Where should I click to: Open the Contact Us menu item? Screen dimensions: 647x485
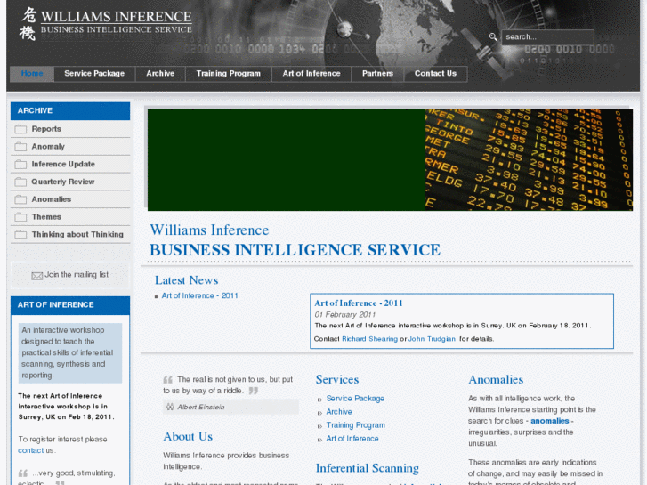[x=436, y=74]
